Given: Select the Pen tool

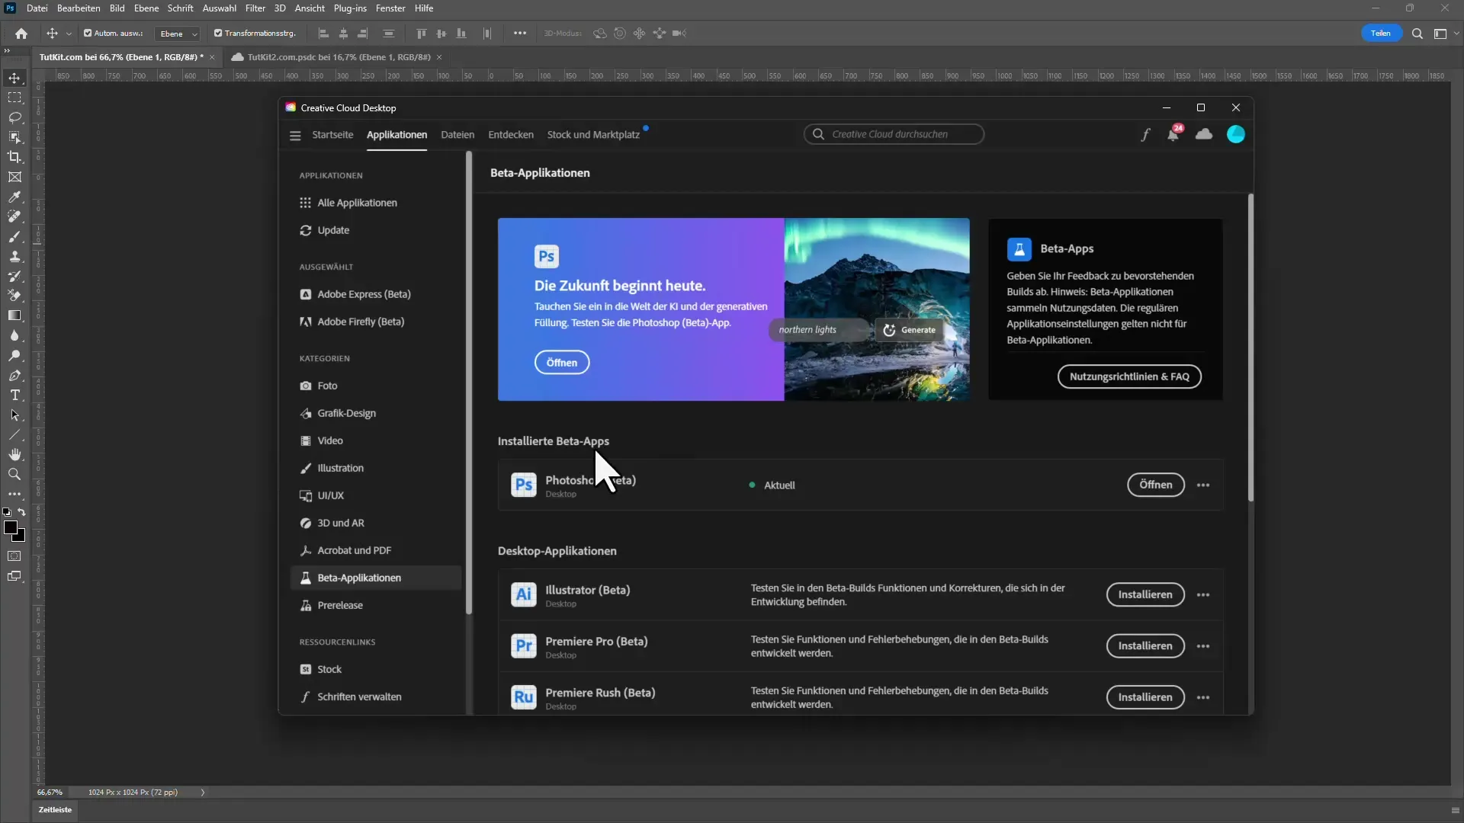Looking at the screenshot, I should (x=14, y=375).
